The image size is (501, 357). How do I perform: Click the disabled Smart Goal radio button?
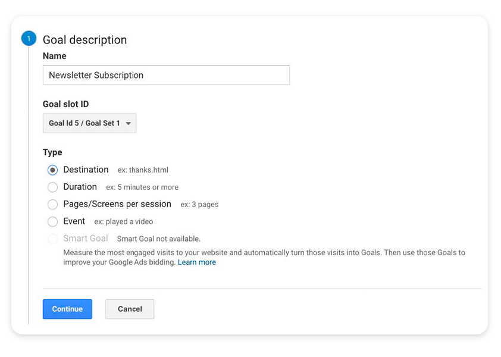[53, 239]
